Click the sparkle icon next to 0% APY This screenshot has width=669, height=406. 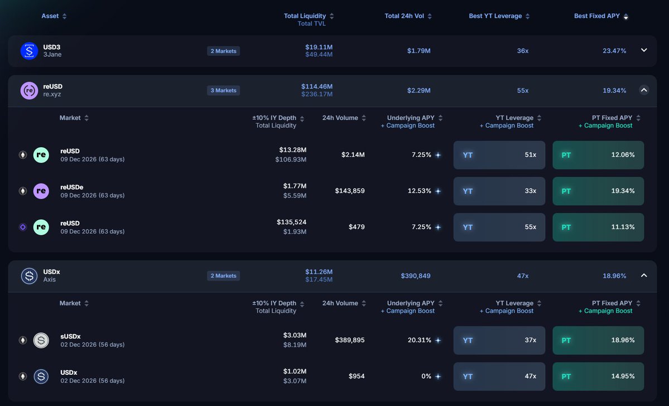[438, 376]
